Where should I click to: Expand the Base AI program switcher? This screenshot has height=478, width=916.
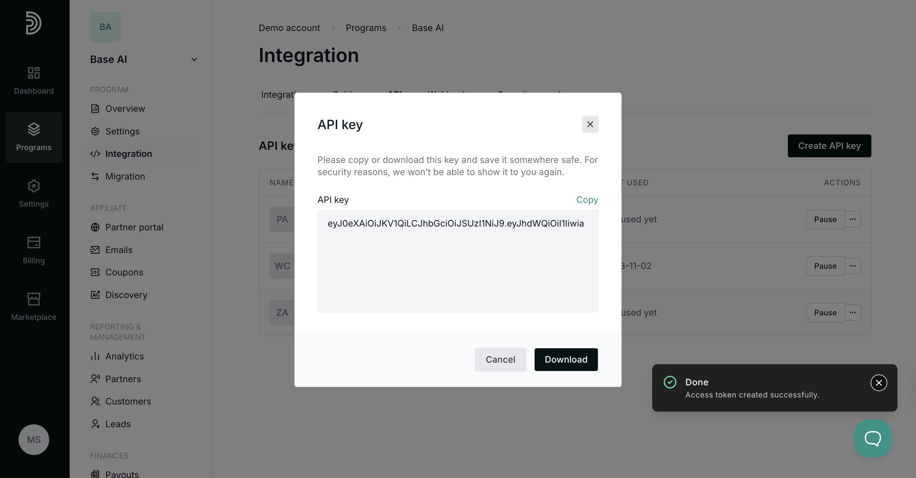click(194, 59)
